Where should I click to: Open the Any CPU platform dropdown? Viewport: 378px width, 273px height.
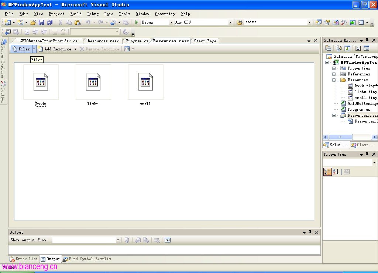point(230,22)
